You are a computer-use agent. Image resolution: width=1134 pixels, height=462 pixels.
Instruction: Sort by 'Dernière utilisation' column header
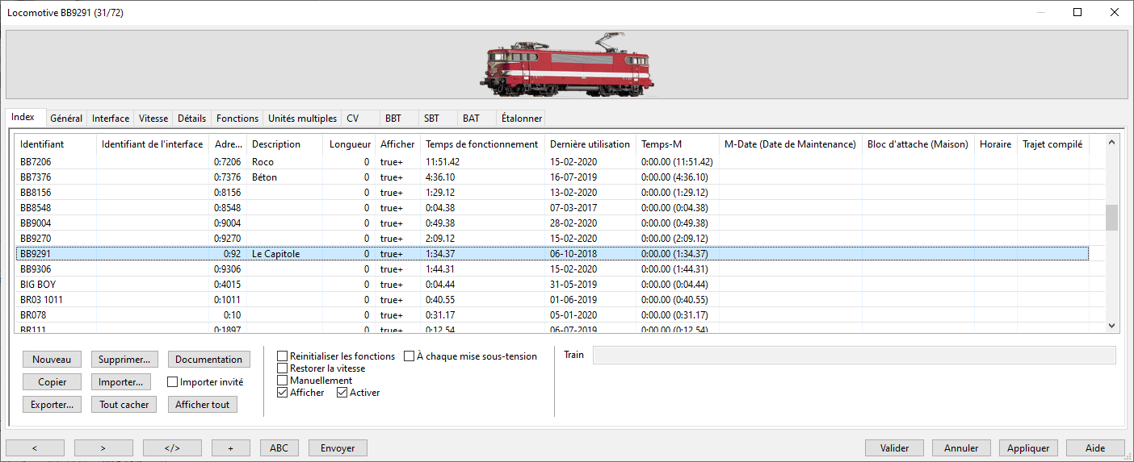click(590, 144)
